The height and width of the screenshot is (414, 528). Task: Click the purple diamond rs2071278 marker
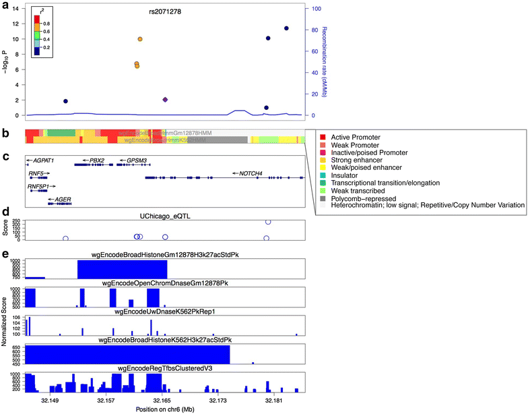tap(165, 100)
